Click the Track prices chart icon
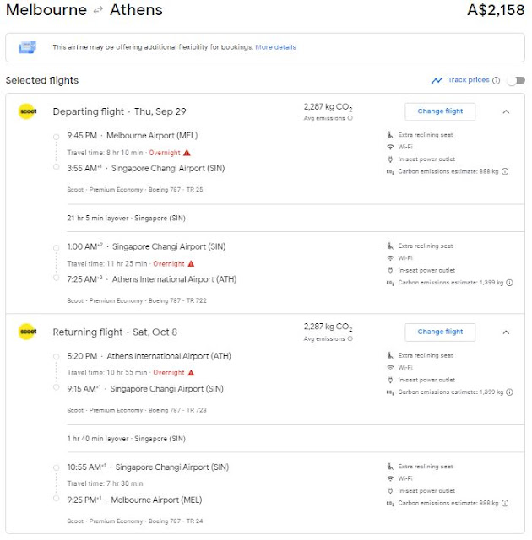Viewport: 532px width, 540px height. (437, 81)
